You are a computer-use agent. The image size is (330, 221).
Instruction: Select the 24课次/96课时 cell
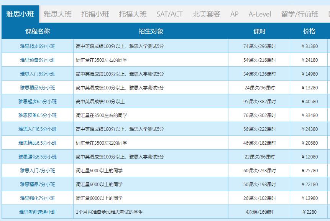[x=259, y=87]
